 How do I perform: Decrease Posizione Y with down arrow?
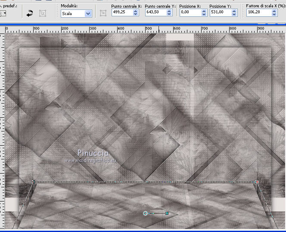pyautogui.click(x=234, y=14)
